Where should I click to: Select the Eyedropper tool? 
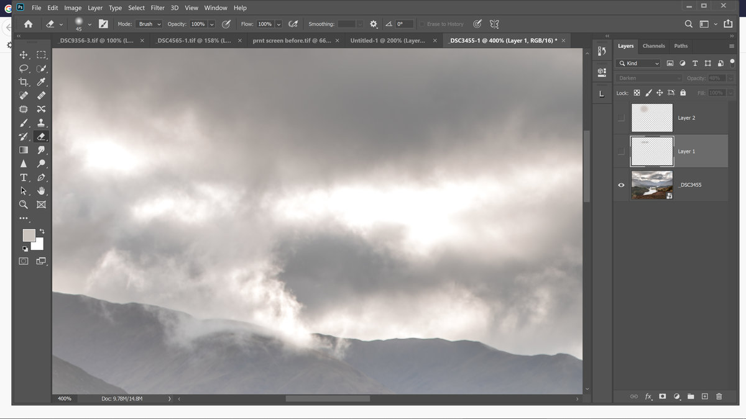point(41,82)
